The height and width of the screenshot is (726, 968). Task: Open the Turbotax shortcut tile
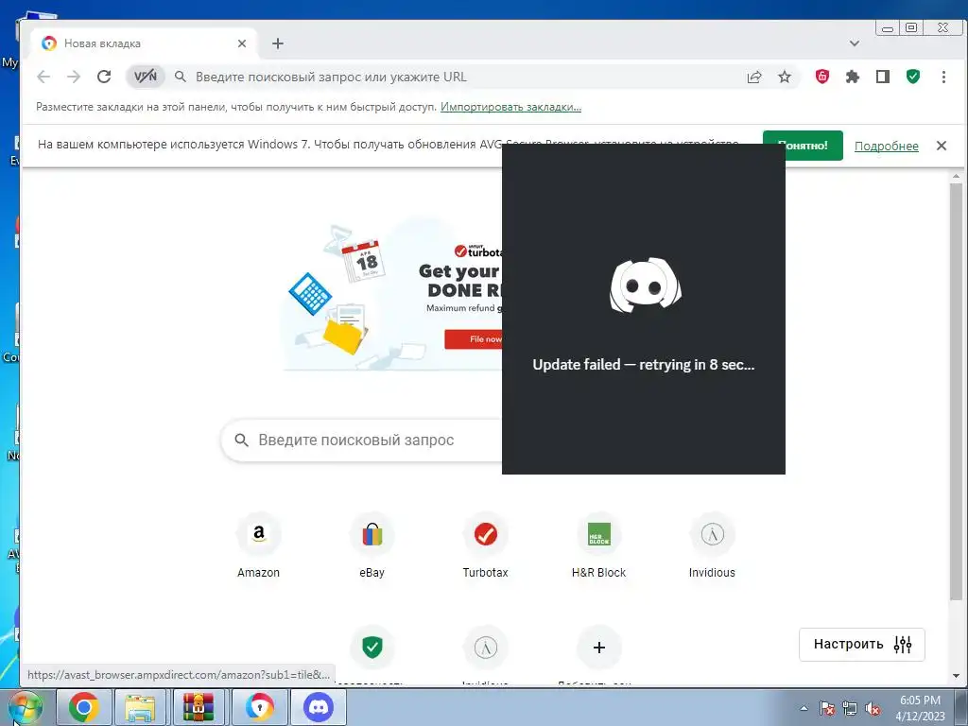(x=485, y=545)
